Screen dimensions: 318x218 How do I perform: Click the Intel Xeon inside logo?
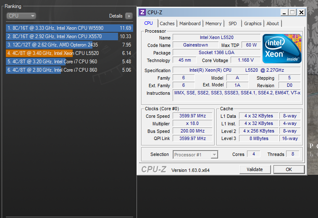click(282, 49)
